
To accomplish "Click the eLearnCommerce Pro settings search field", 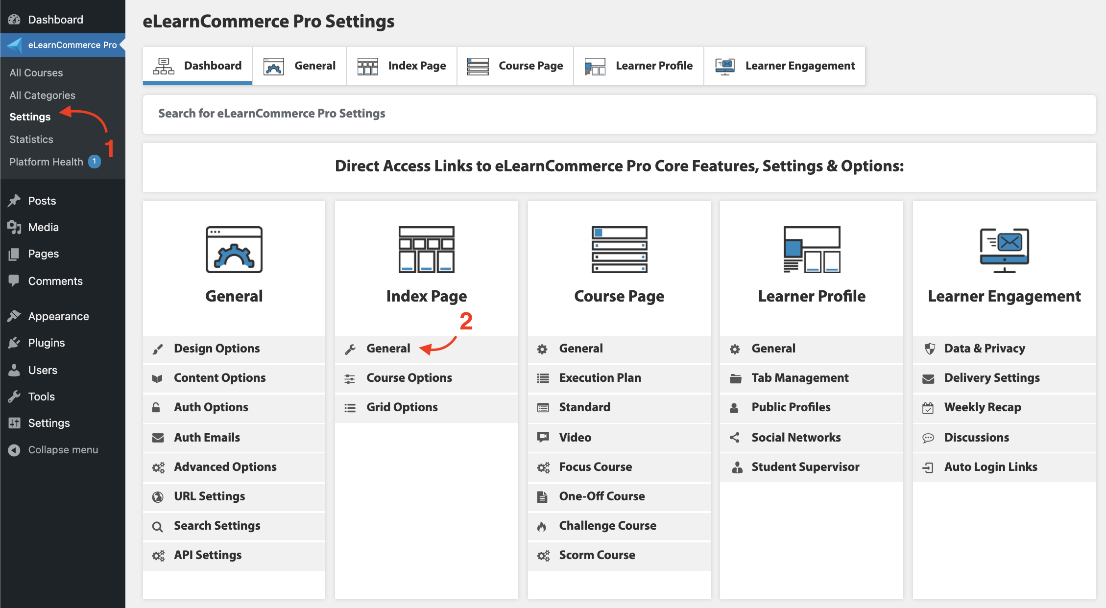I will tap(619, 114).
